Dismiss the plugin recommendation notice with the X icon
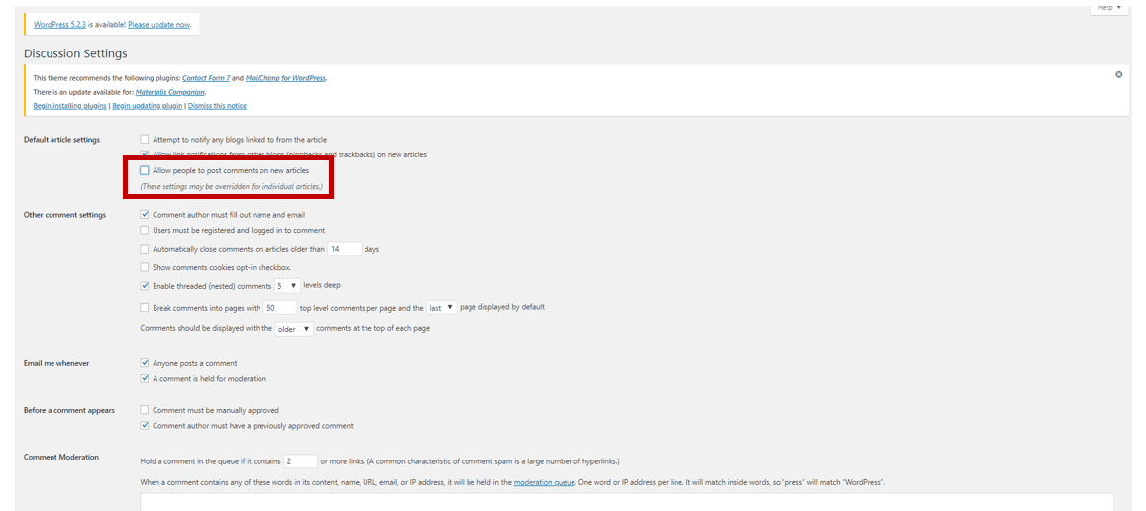The height and width of the screenshot is (511, 1146). tap(1119, 74)
